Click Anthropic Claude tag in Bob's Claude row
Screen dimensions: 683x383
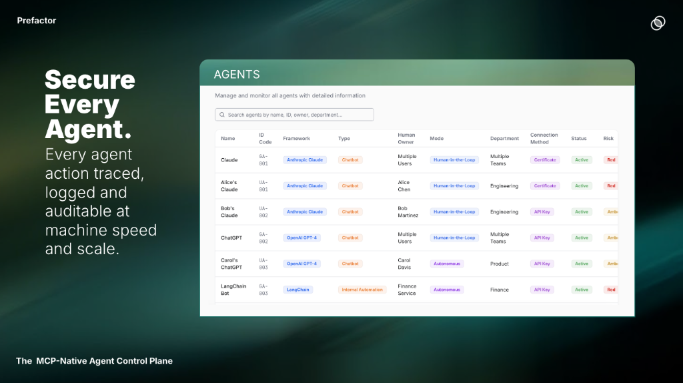[305, 212]
